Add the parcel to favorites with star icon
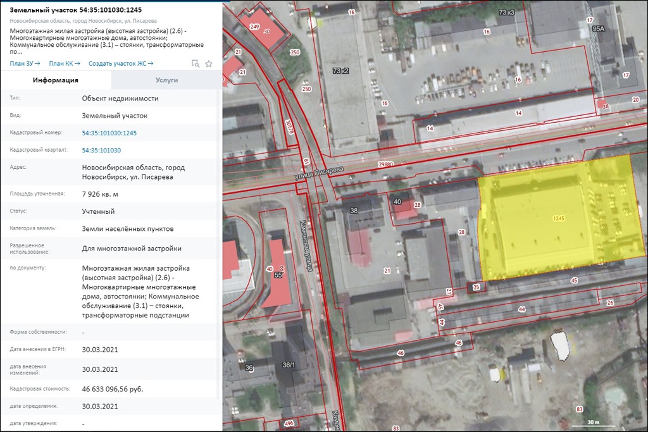Viewport: 648px width, 432px height. tap(209, 63)
